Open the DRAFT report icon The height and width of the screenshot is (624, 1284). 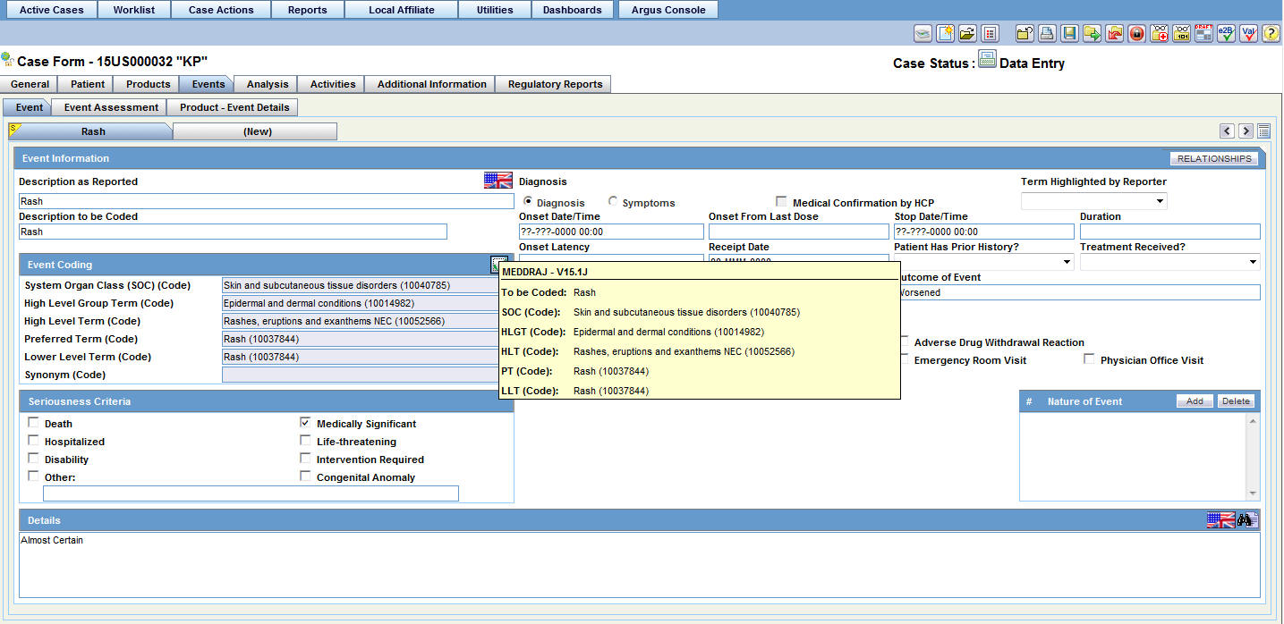pyautogui.click(x=1203, y=34)
